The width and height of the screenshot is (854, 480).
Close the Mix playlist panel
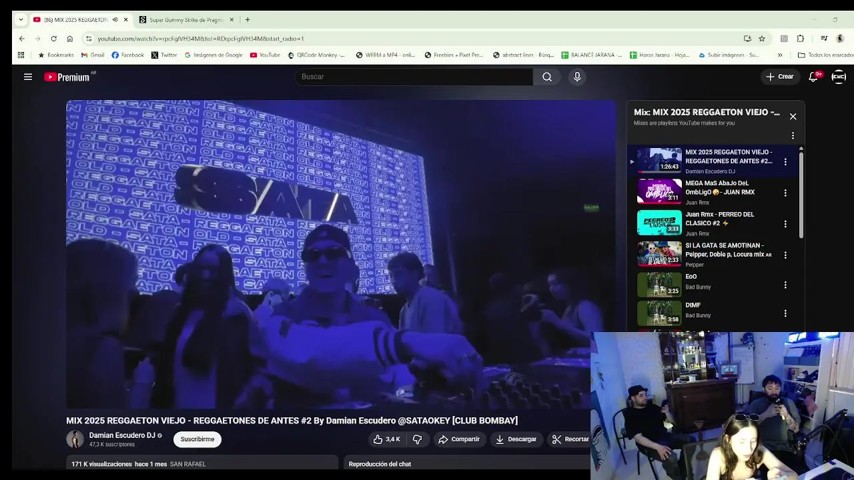click(x=793, y=117)
